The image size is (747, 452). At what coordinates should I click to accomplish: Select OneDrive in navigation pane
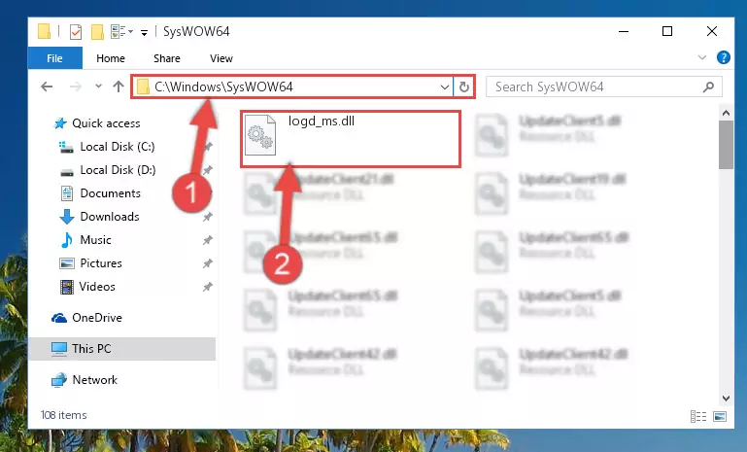pos(97,318)
